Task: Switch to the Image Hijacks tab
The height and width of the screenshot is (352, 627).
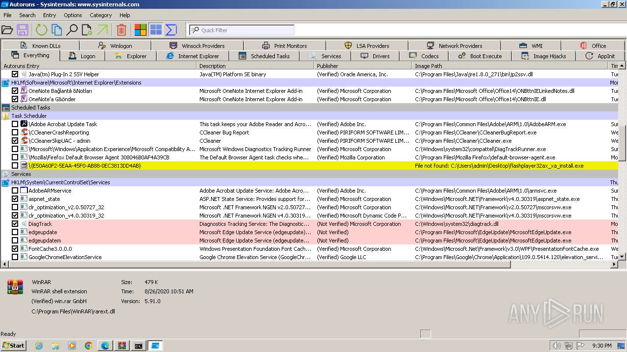Action: click(543, 56)
